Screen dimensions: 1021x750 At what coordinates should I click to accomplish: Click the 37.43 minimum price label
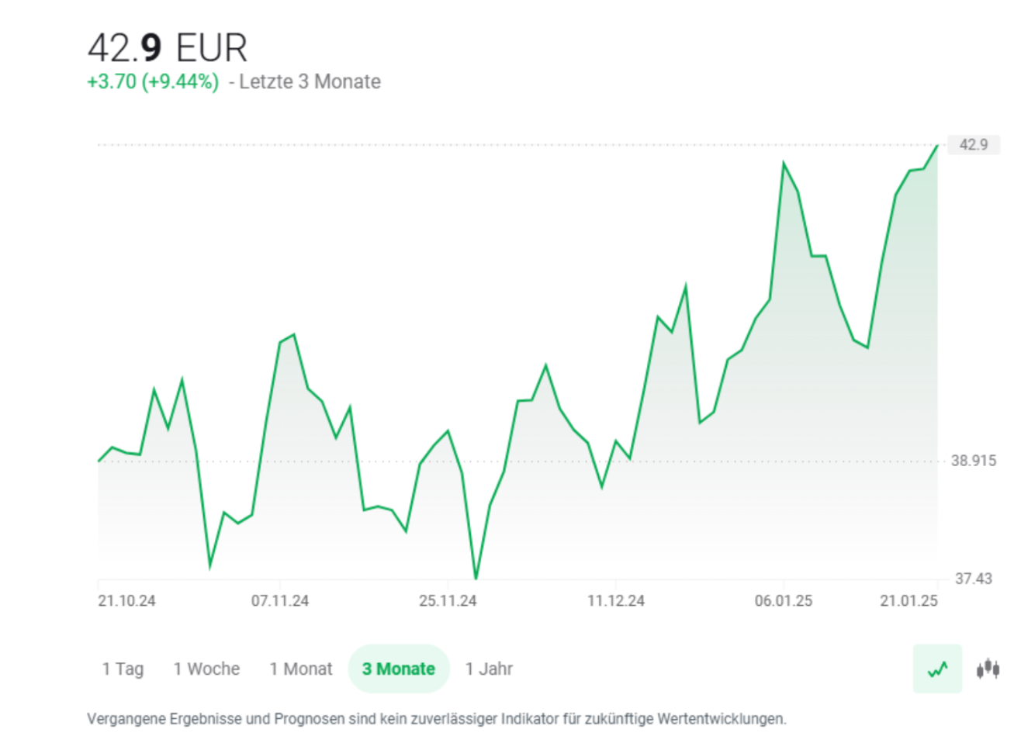click(x=972, y=576)
